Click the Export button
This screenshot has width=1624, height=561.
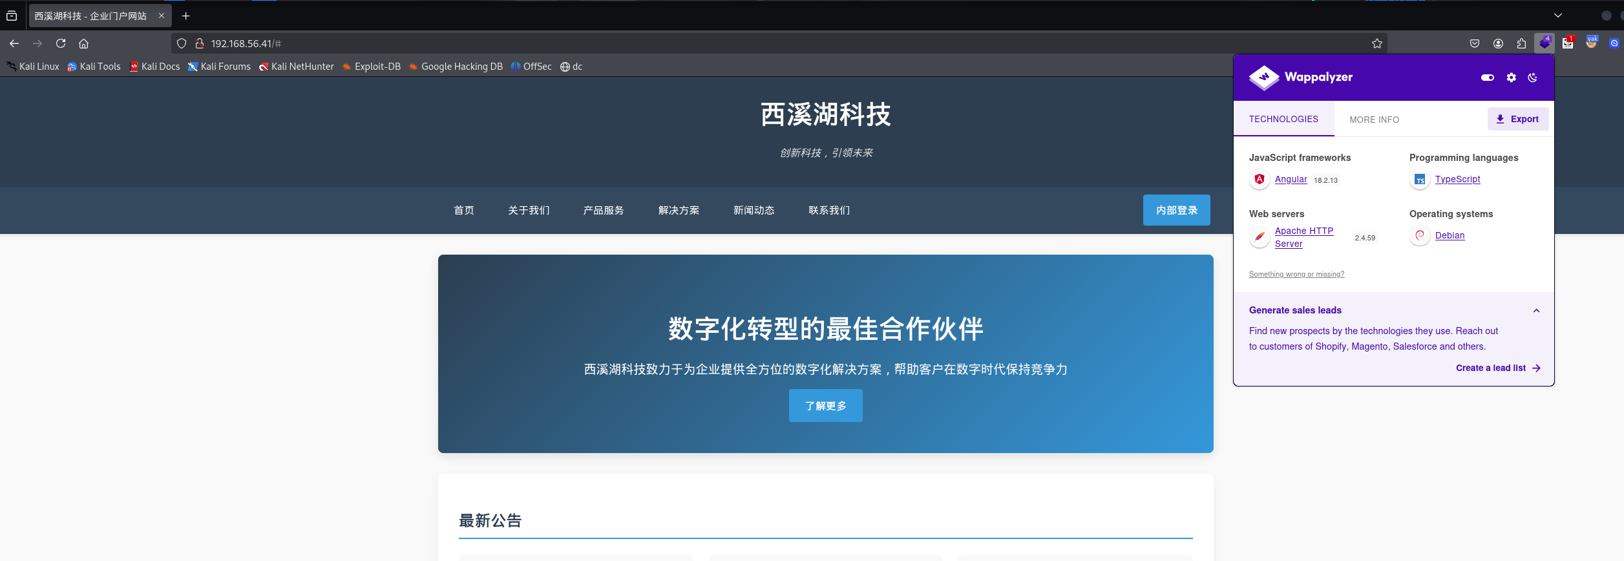1517,119
